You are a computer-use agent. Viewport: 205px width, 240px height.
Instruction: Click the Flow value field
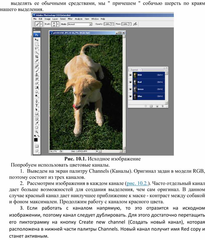pyautogui.click(x=125, y=24)
